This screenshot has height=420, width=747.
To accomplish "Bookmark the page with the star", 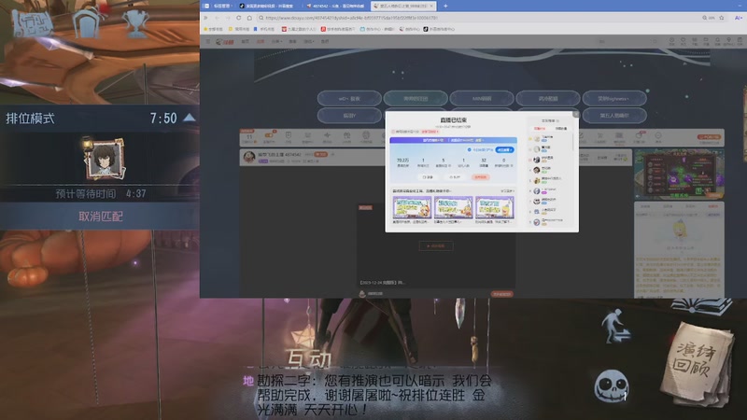I will (x=722, y=18).
